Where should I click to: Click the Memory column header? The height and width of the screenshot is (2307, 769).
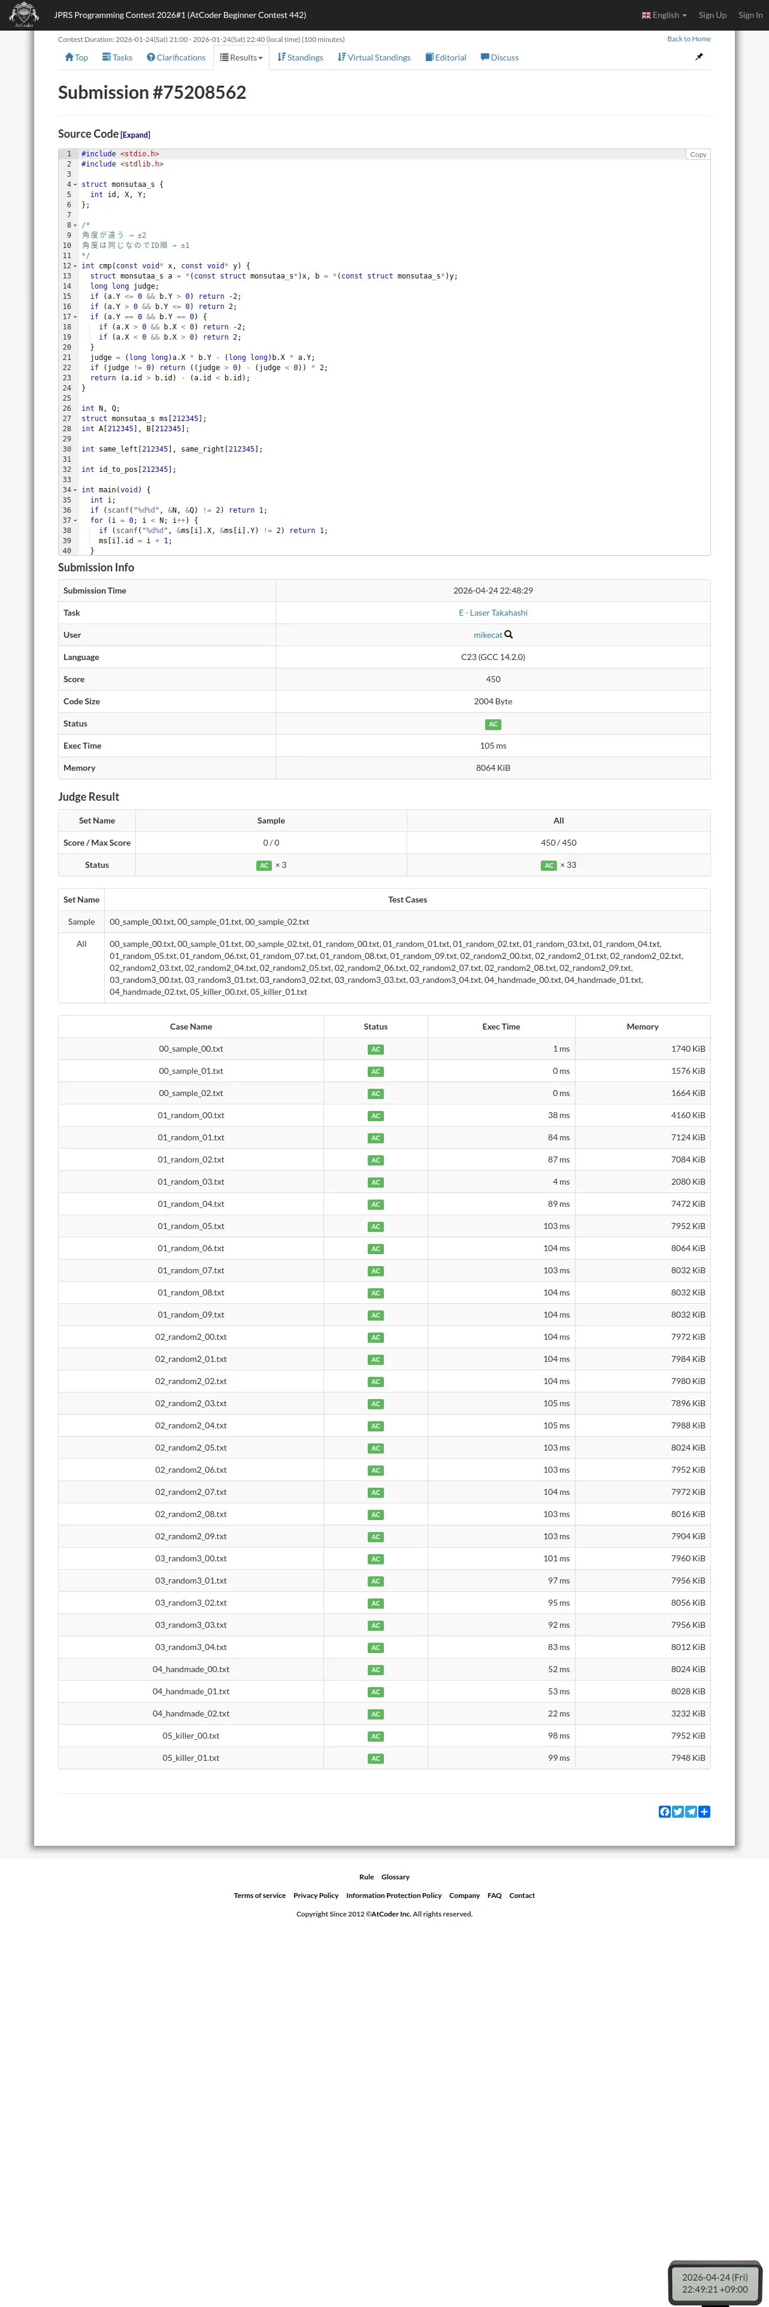643,1027
